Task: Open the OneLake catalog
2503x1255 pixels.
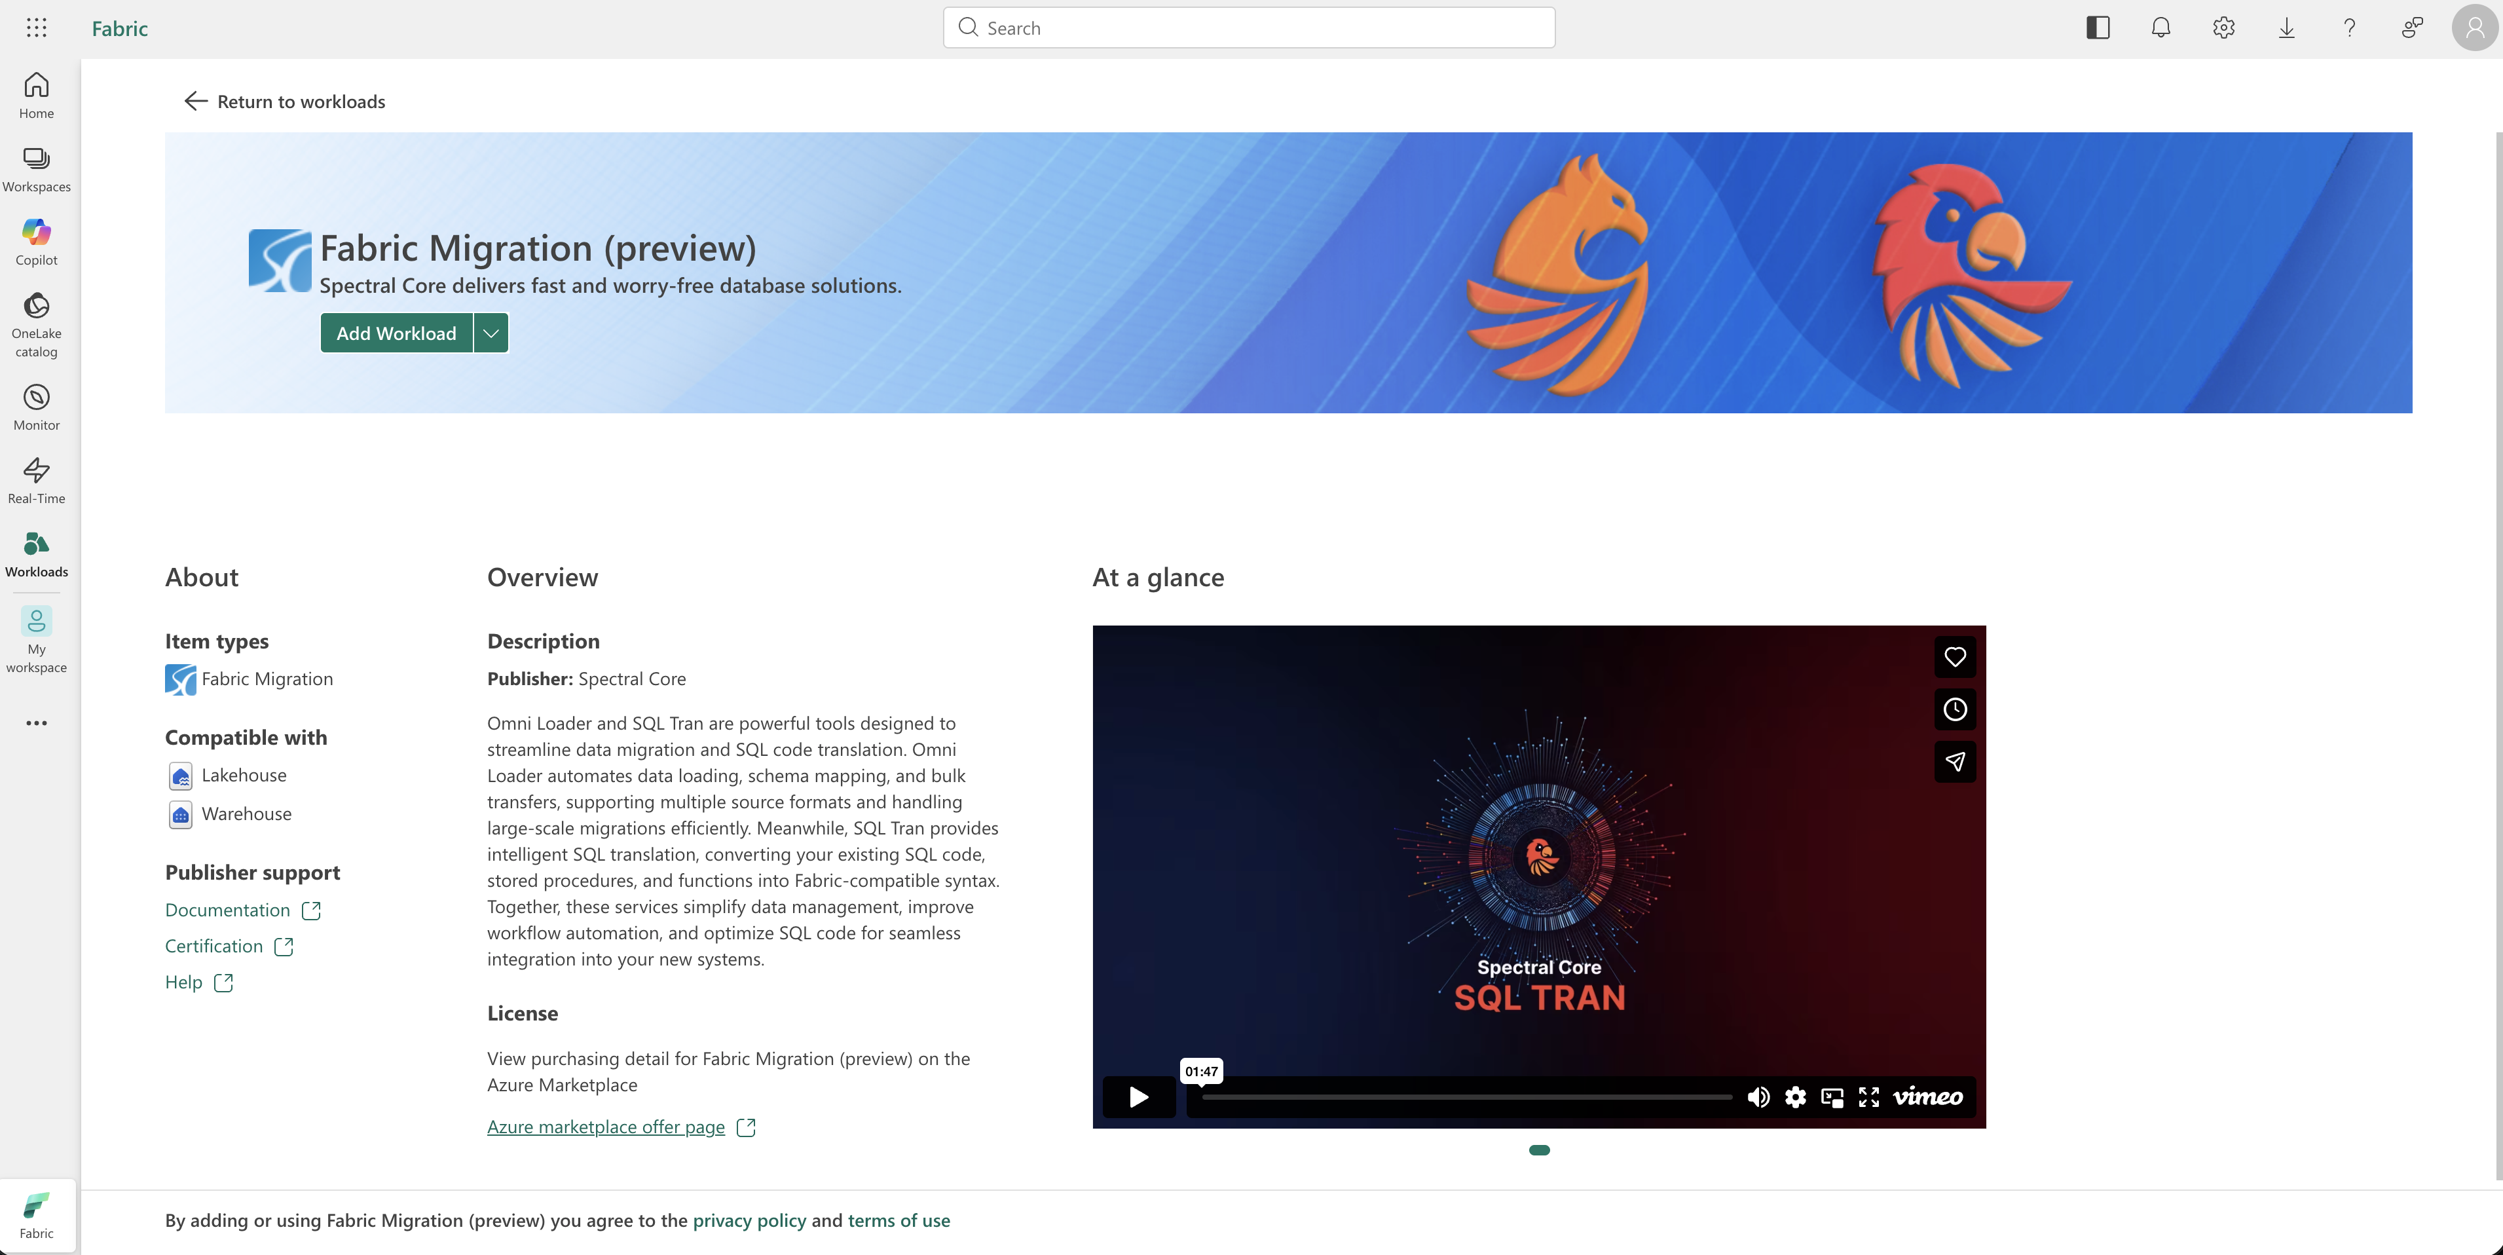Action: click(36, 321)
